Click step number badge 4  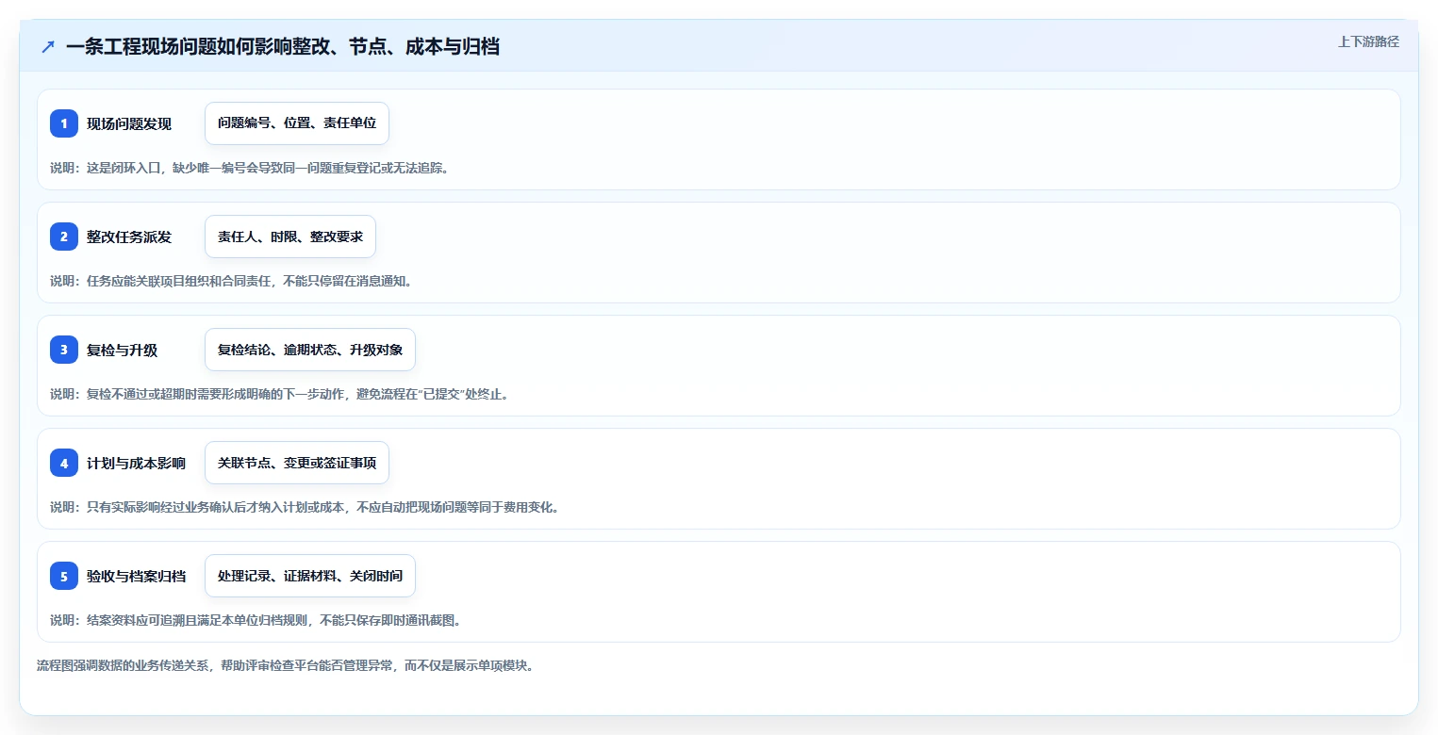pyautogui.click(x=64, y=463)
